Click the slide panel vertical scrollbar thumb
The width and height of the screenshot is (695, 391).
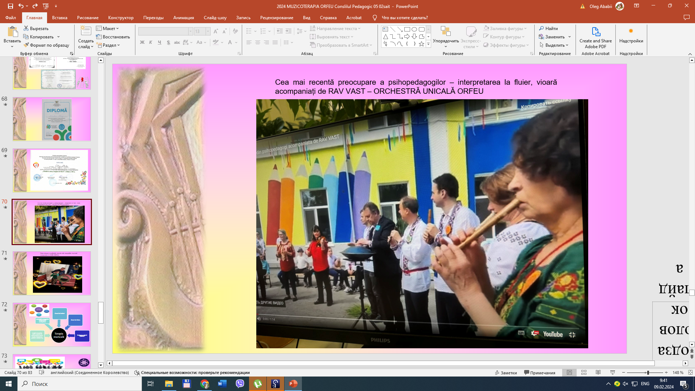pos(101,313)
